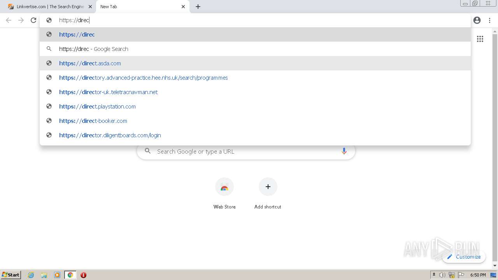Click the voice search microphone
The height and width of the screenshot is (280, 498).
(x=344, y=151)
